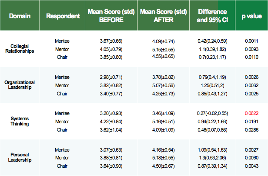The width and height of the screenshot is (268, 176).
Task: Click the Organizational Leadership domain label
Action: (20, 85)
